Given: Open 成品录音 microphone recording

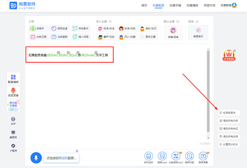Looking at the screenshot, I should pyautogui.click(x=13, y=92).
